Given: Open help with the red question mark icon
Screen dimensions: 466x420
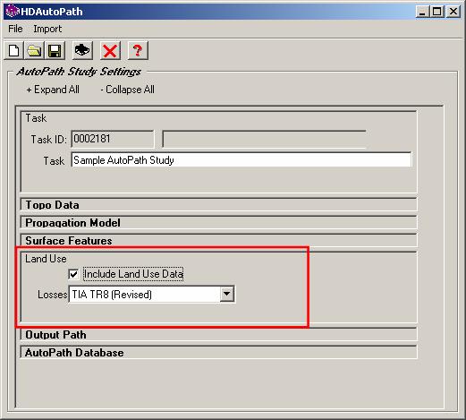Looking at the screenshot, I should pos(138,50).
